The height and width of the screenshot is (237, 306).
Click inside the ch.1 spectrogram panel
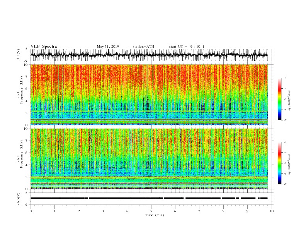coord(149,94)
